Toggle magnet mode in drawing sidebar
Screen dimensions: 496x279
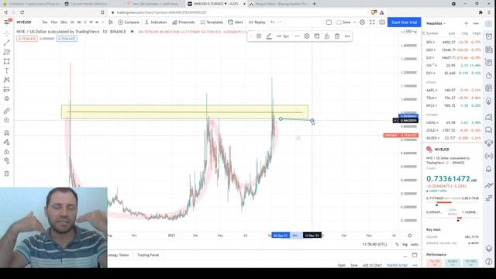[x=7, y=133]
